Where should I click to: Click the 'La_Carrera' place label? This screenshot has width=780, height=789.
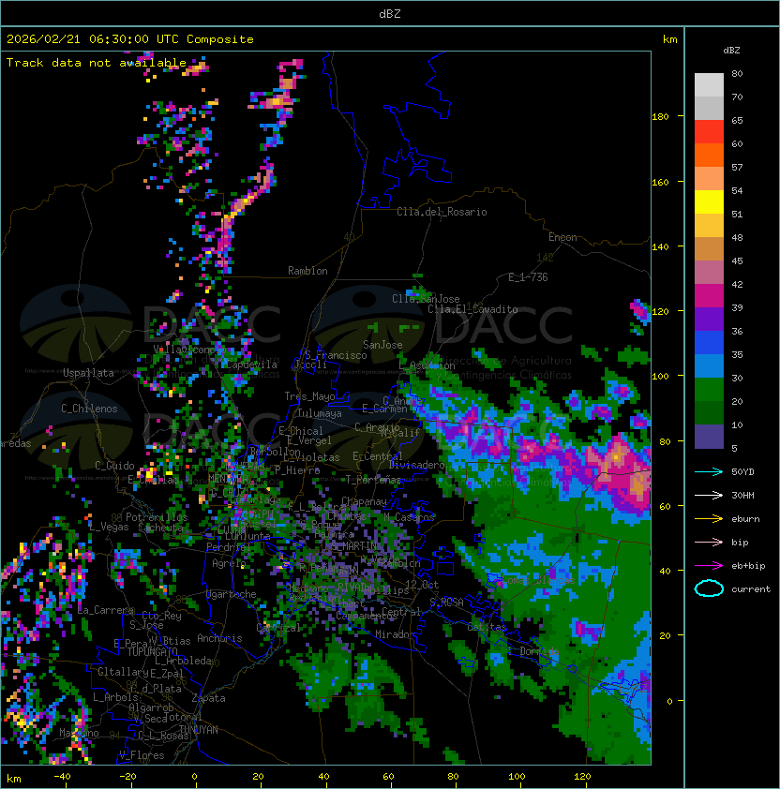click(106, 610)
